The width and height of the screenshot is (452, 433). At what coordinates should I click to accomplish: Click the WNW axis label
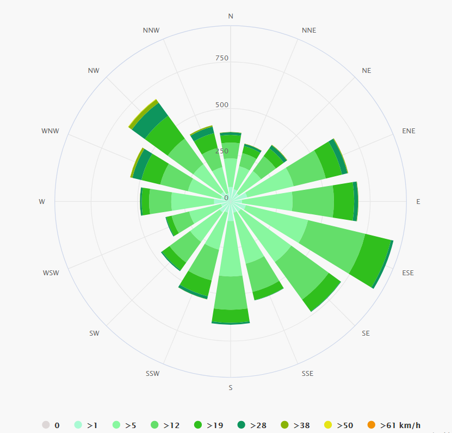[x=50, y=131]
